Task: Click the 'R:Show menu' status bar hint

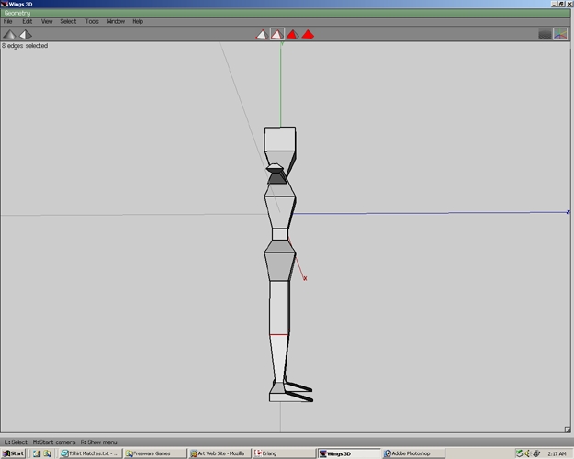Action: pos(99,442)
